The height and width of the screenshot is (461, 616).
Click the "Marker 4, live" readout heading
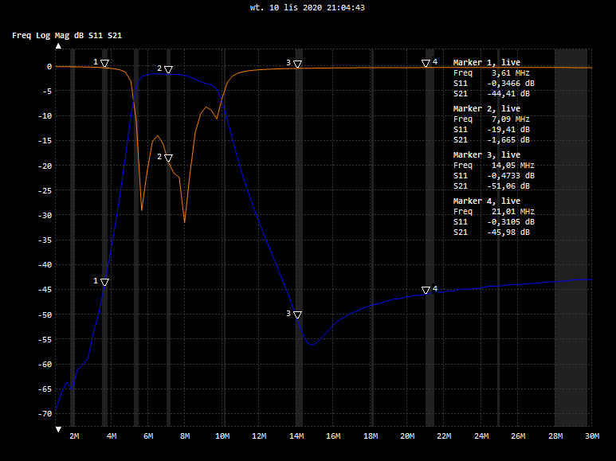click(486, 201)
